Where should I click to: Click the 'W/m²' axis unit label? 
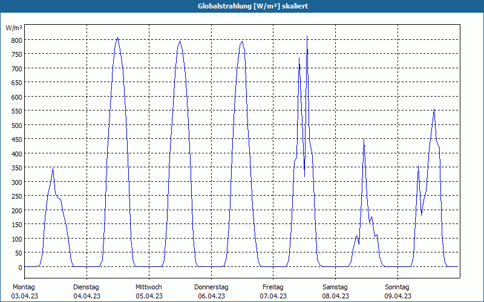coord(14,28)
